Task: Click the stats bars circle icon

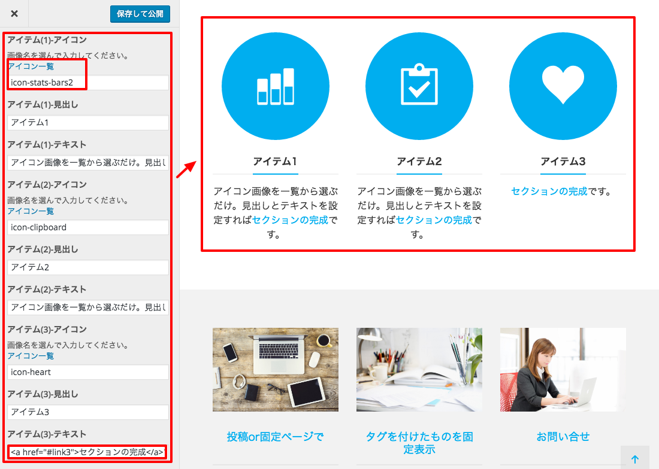Action: click(276, 86)
